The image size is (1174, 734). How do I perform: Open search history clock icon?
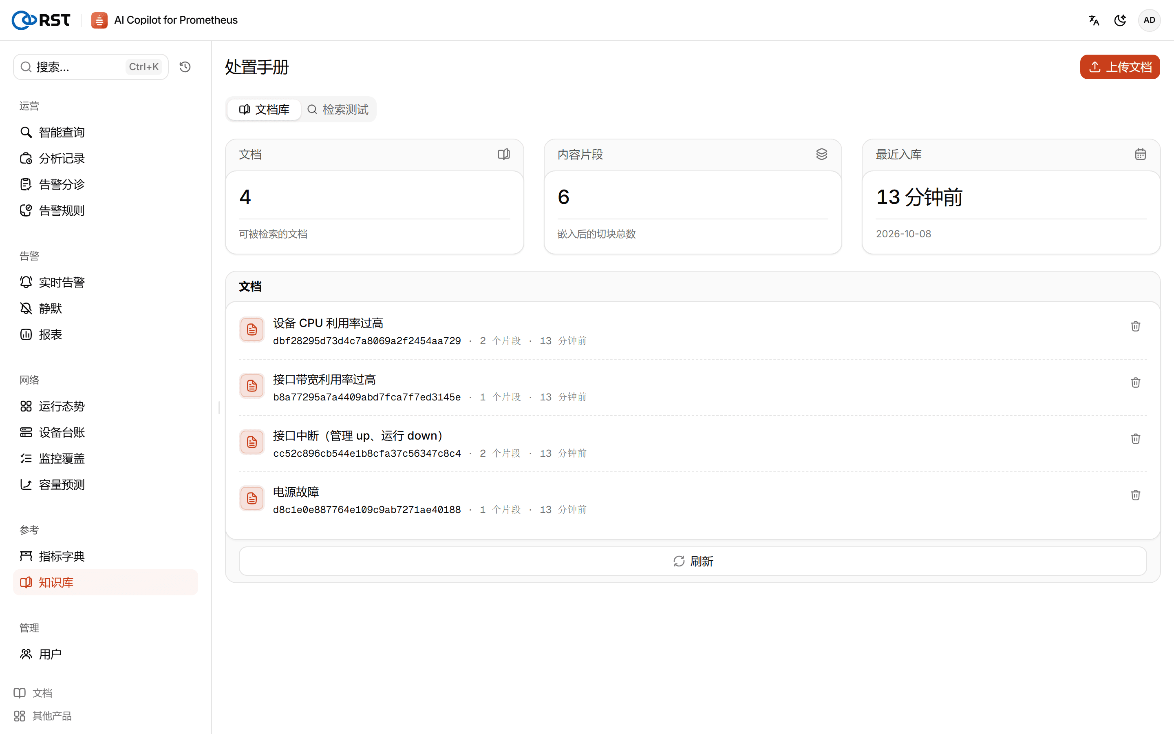(x=185, y=67)
